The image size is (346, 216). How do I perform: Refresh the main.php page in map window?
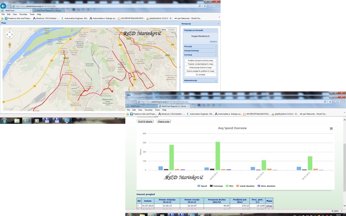tap(205, 6)
